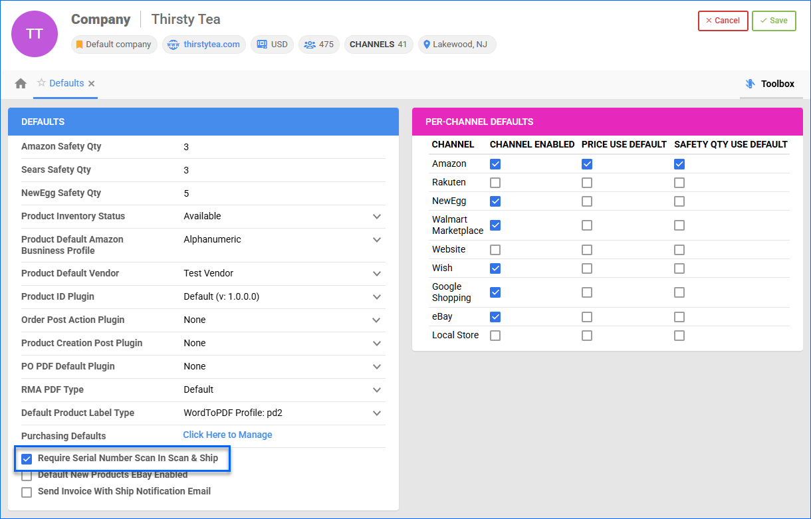The width and height of the screenshot is (811, 519).
Task: Click the purple TT company avatar
Action: pos(35,34)
